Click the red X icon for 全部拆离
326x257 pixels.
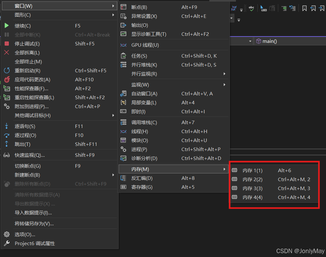(7, 52)
